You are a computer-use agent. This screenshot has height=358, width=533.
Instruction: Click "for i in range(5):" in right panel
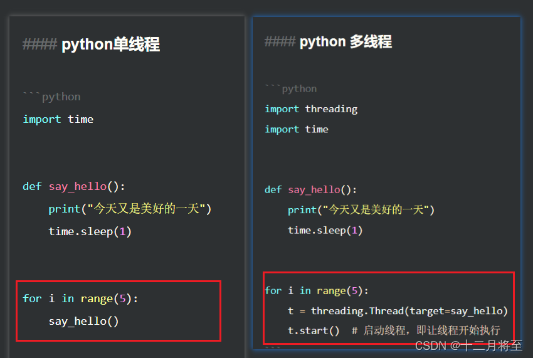click(317, 291)
